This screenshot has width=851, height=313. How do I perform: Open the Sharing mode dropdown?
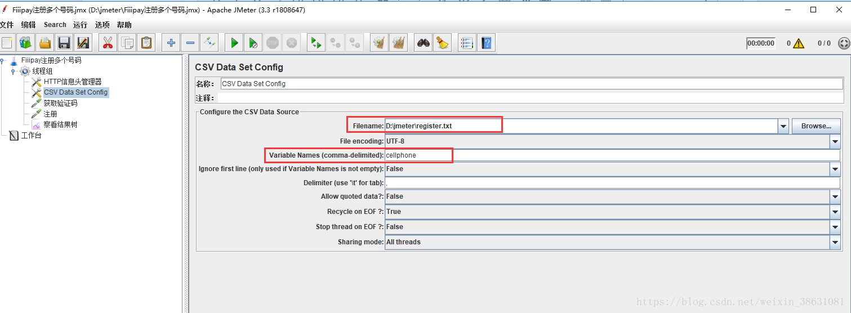835,242
